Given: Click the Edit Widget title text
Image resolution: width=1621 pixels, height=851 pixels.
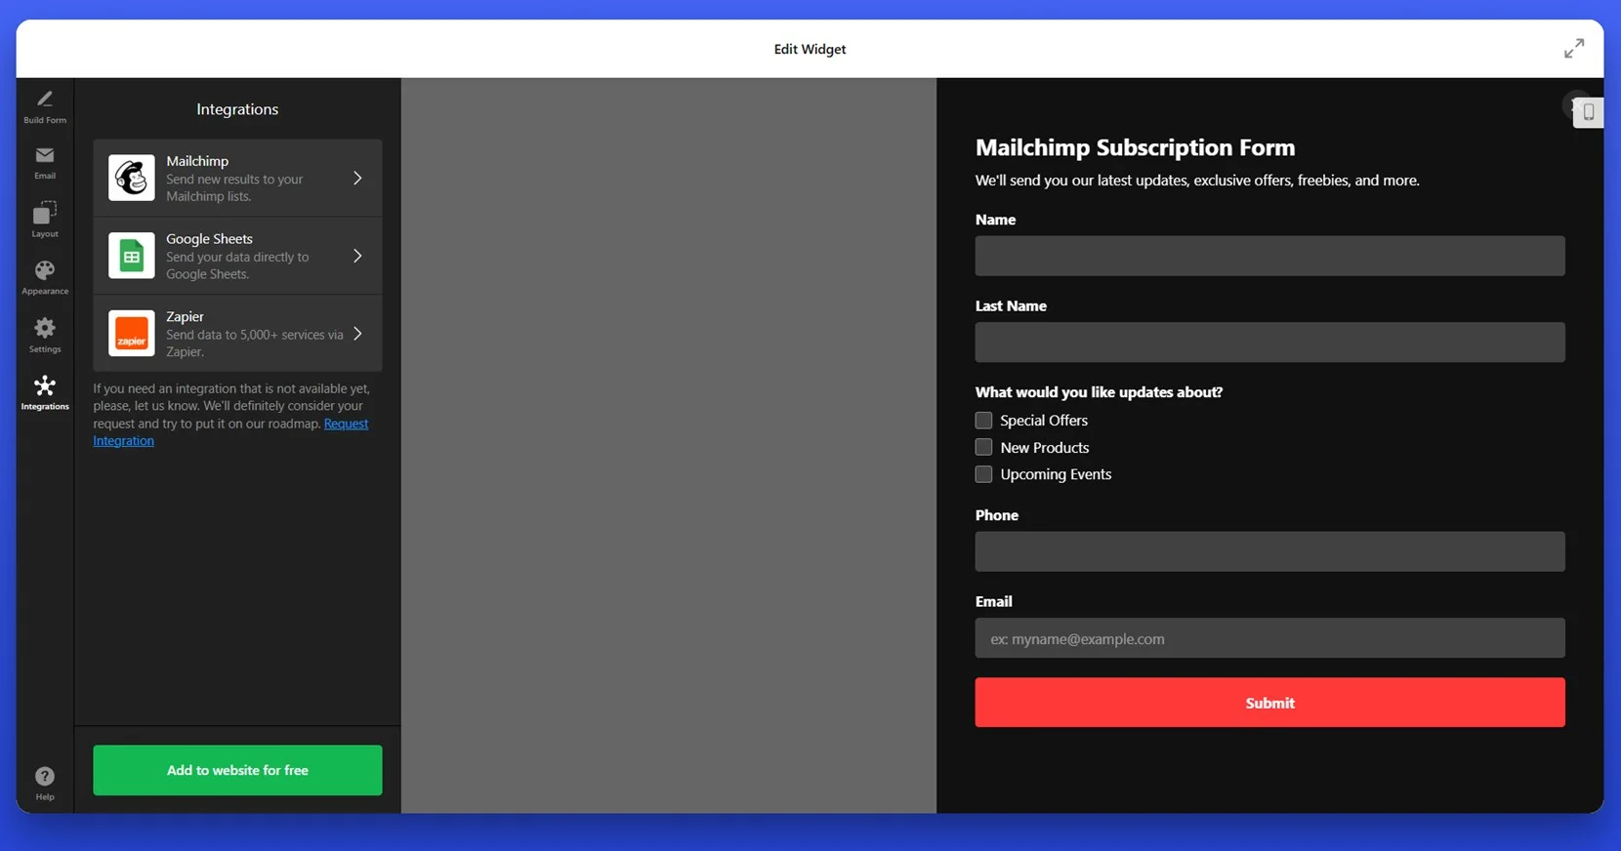Looking at the screenshot, I should point(810,49).
